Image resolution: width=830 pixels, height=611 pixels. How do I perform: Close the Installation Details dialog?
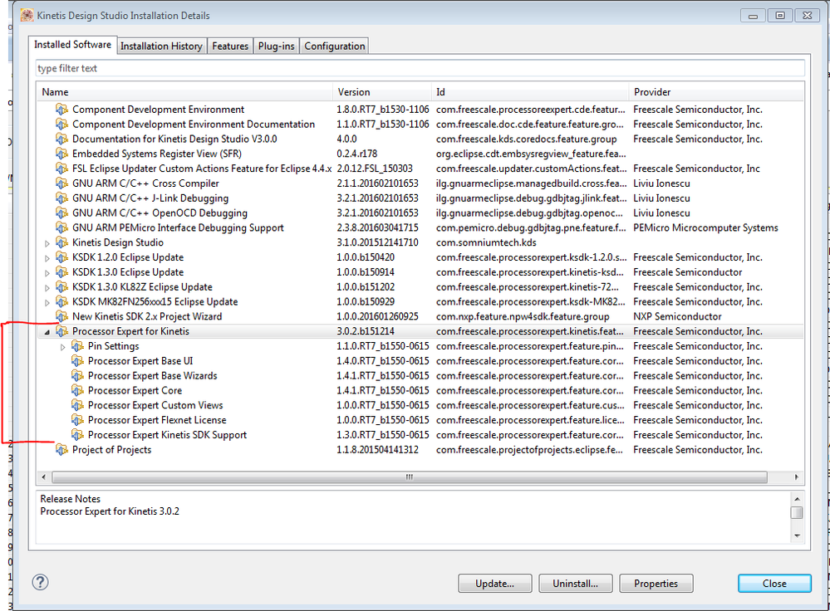coord(774,584)
